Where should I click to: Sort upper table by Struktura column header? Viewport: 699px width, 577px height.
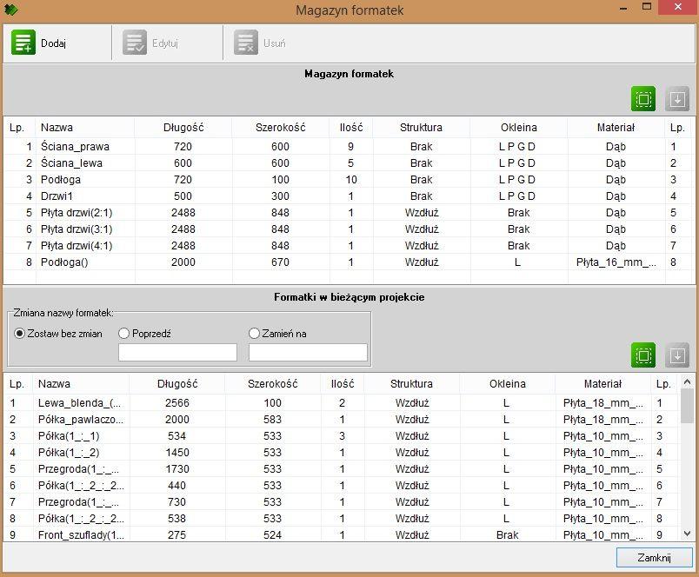422,128
